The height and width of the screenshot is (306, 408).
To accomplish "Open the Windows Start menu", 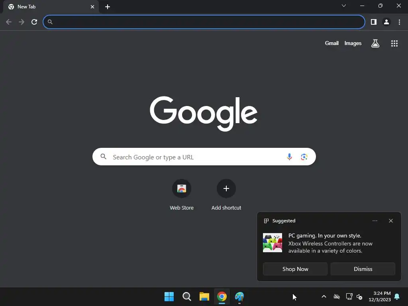I will coord(169,296).
